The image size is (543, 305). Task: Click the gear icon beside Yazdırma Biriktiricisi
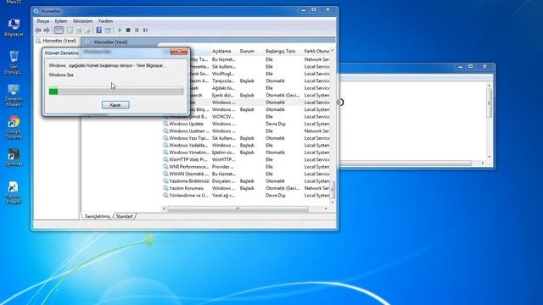click(x=165, y=181)
